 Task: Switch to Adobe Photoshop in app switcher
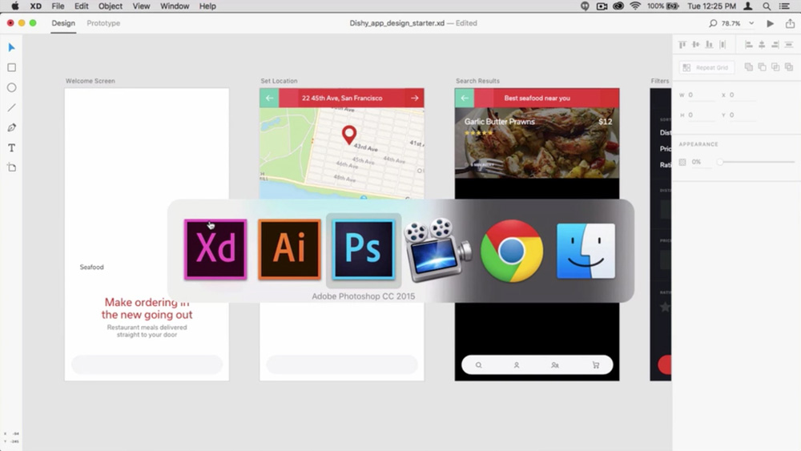364,250
